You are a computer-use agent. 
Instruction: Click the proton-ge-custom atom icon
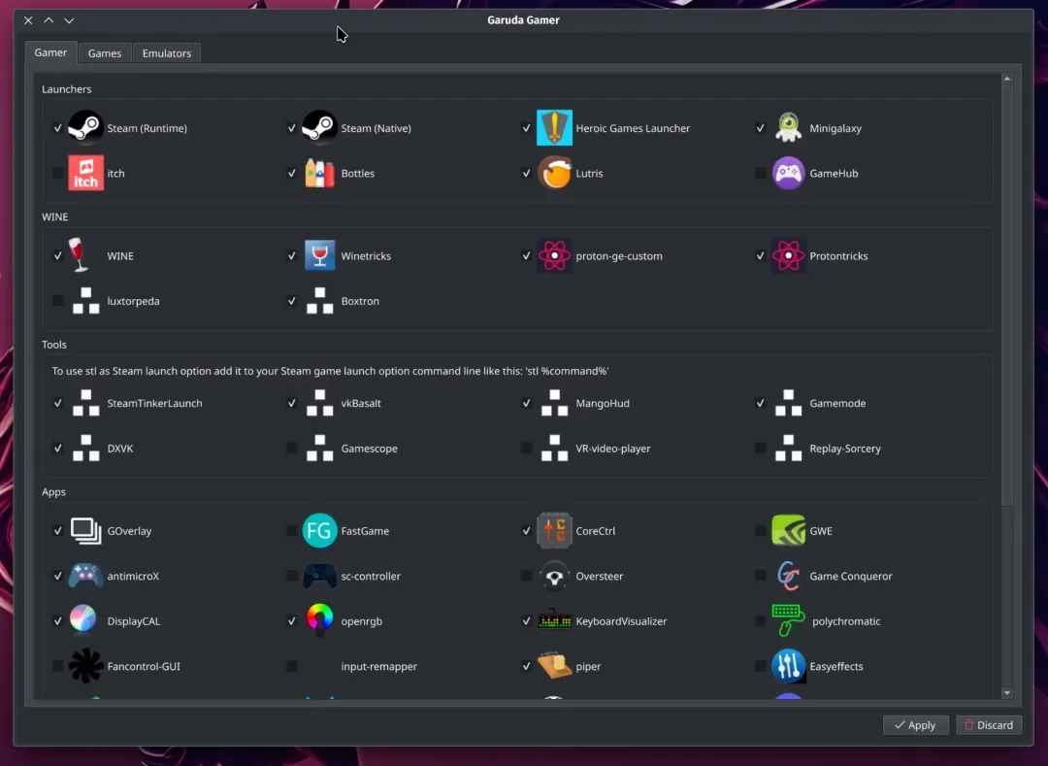tap(554, 255)
